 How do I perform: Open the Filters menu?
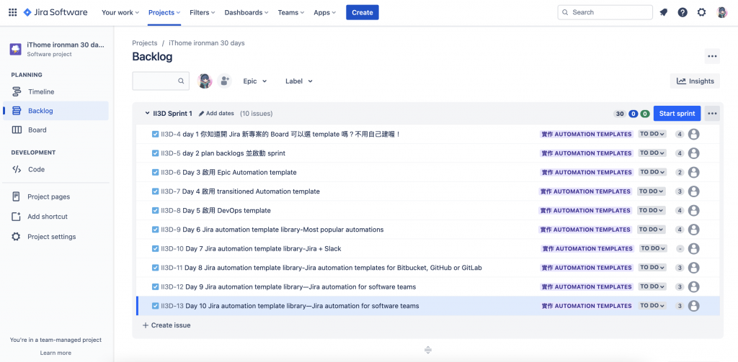point(203,13)
